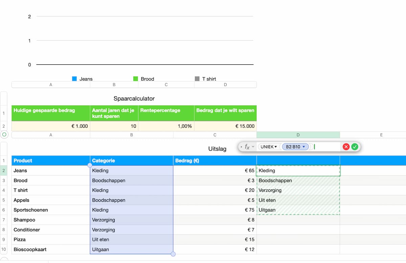This screenshot has width=406, height=263.
Task: Select the € 15.000 target amount cell
Action: coord(225,126)
